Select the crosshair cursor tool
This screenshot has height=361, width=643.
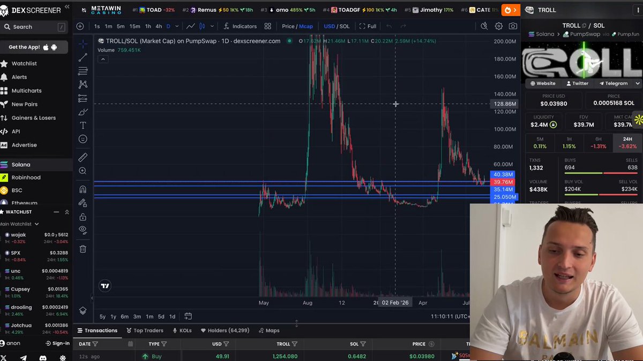tap(83, 44)
